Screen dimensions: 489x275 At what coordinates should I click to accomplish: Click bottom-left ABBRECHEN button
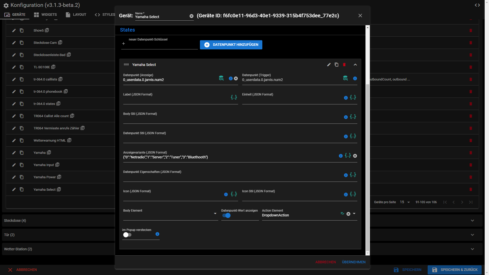click(22, 270)
